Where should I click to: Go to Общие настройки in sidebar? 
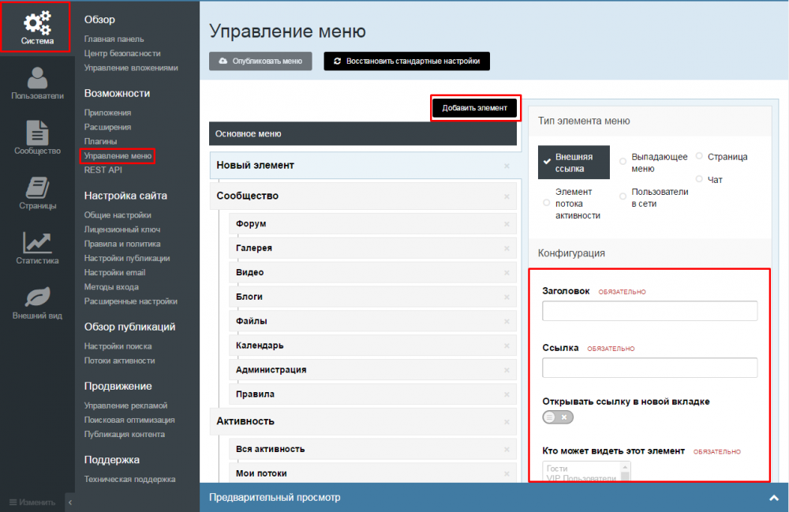118,215
